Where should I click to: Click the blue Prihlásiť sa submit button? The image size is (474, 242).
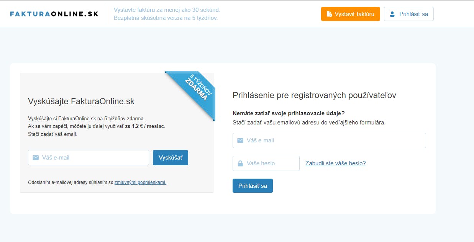[x=253, y=186]
